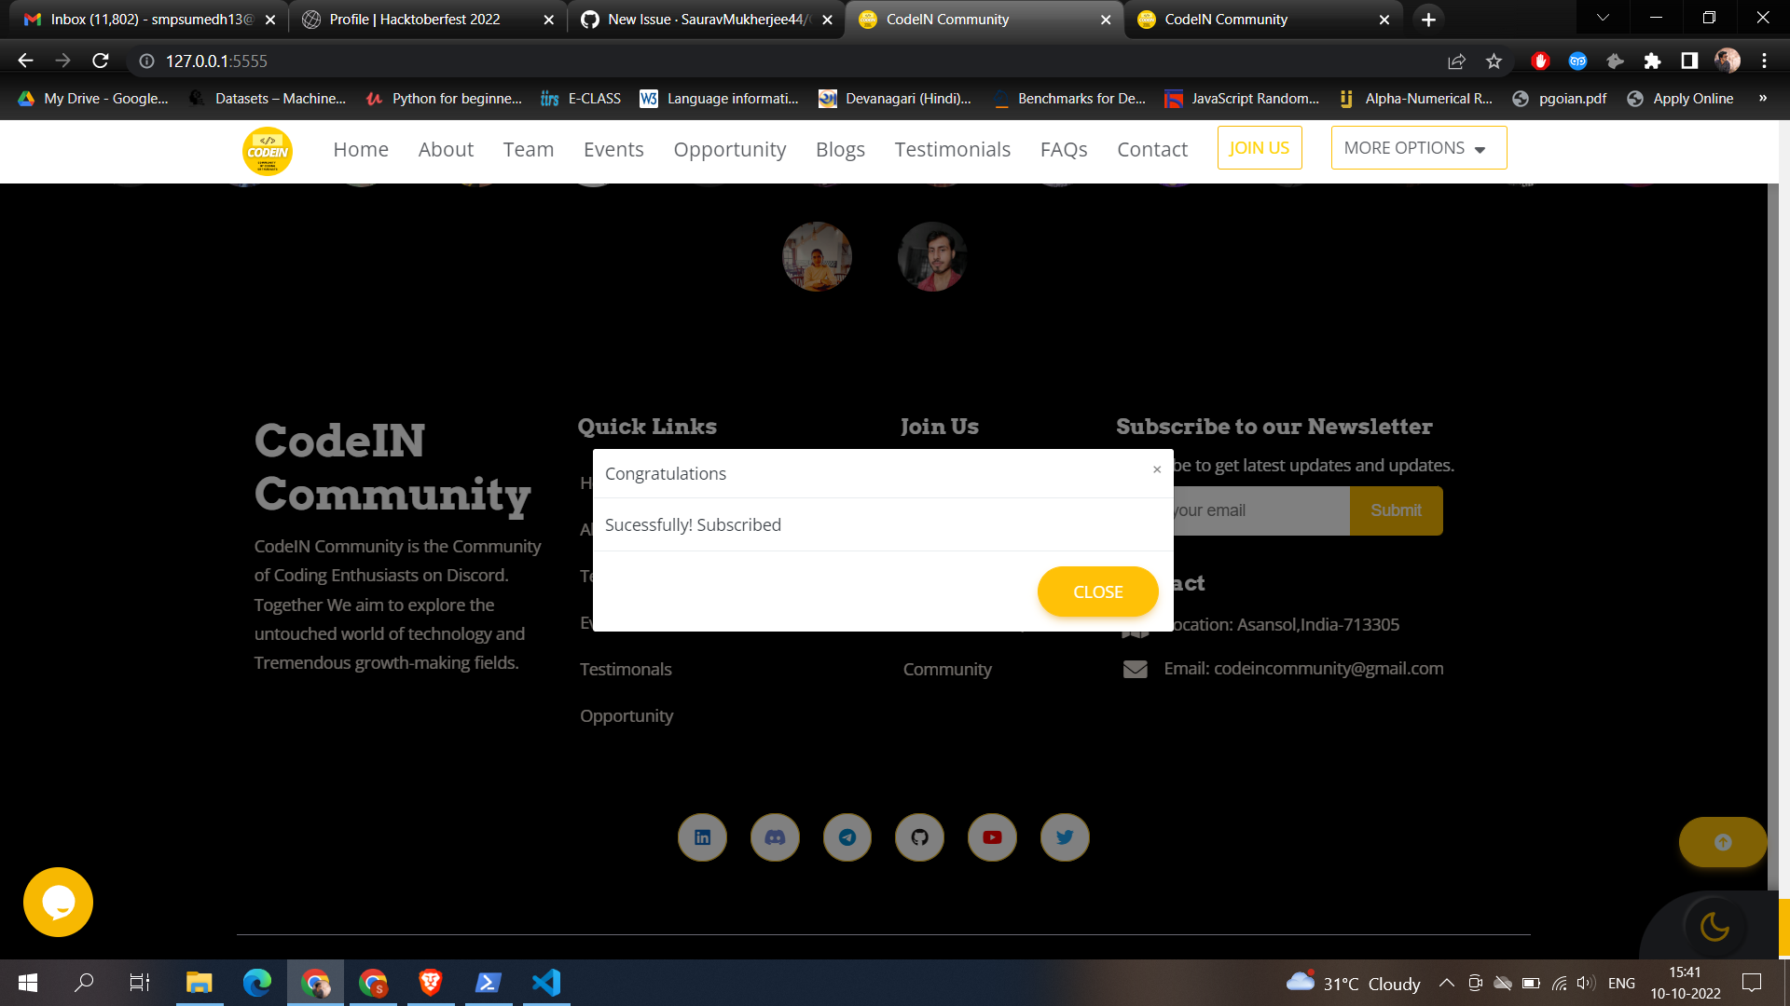Open a new browser tab

(1428, 19)
